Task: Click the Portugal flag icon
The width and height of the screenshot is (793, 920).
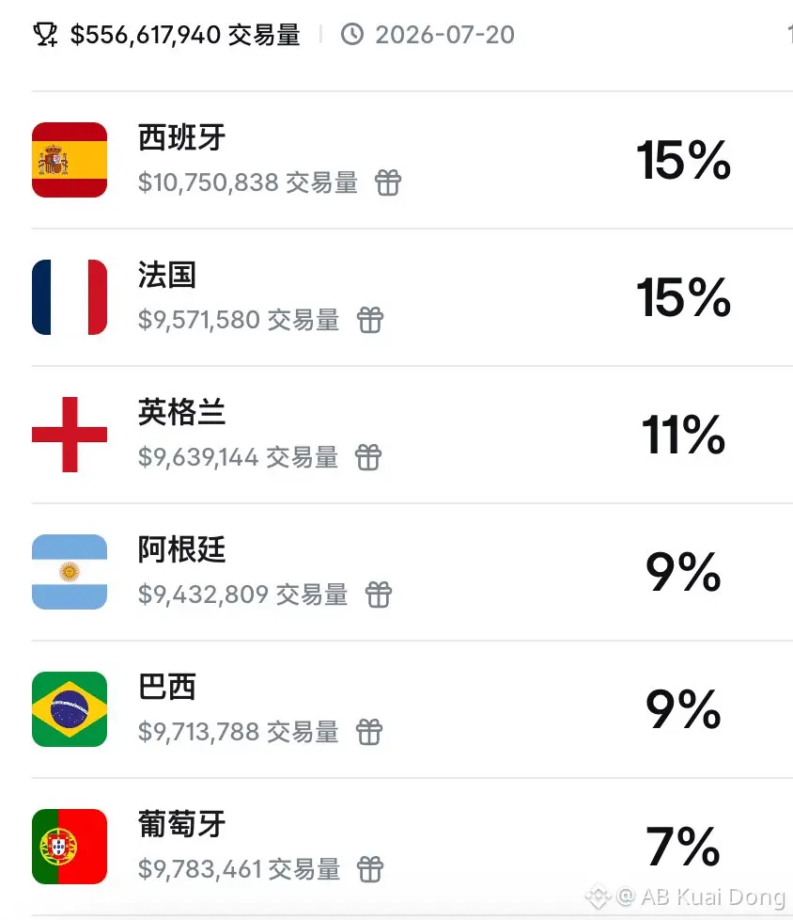Action: (x=70, y=847)
